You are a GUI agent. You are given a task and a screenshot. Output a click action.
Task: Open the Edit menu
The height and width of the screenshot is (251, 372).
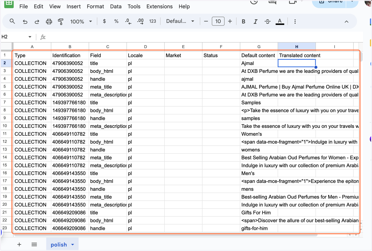[38, 7]
